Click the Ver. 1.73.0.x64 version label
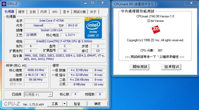This screenshot has width=199, height=110. click(33, 105)
